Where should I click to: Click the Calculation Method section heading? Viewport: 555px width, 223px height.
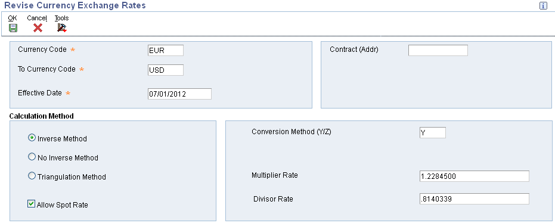(41, 116)
